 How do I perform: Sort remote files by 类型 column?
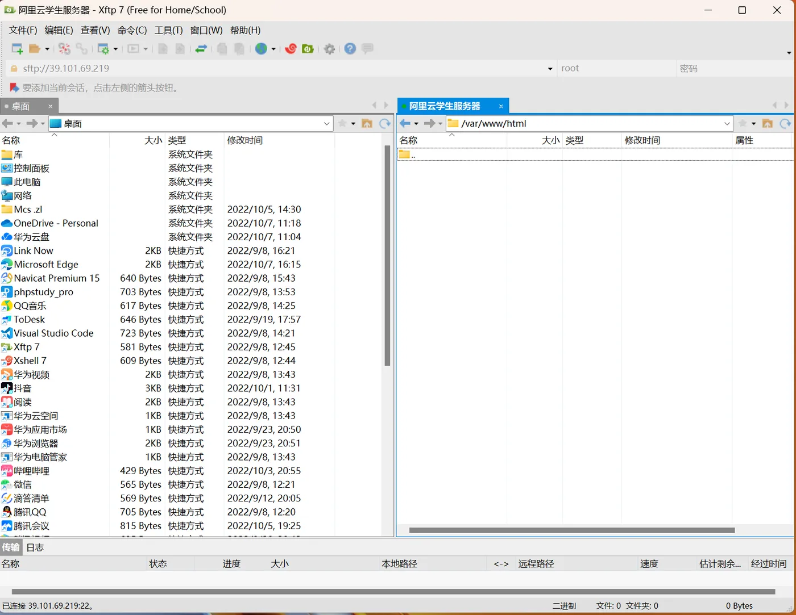592,140
